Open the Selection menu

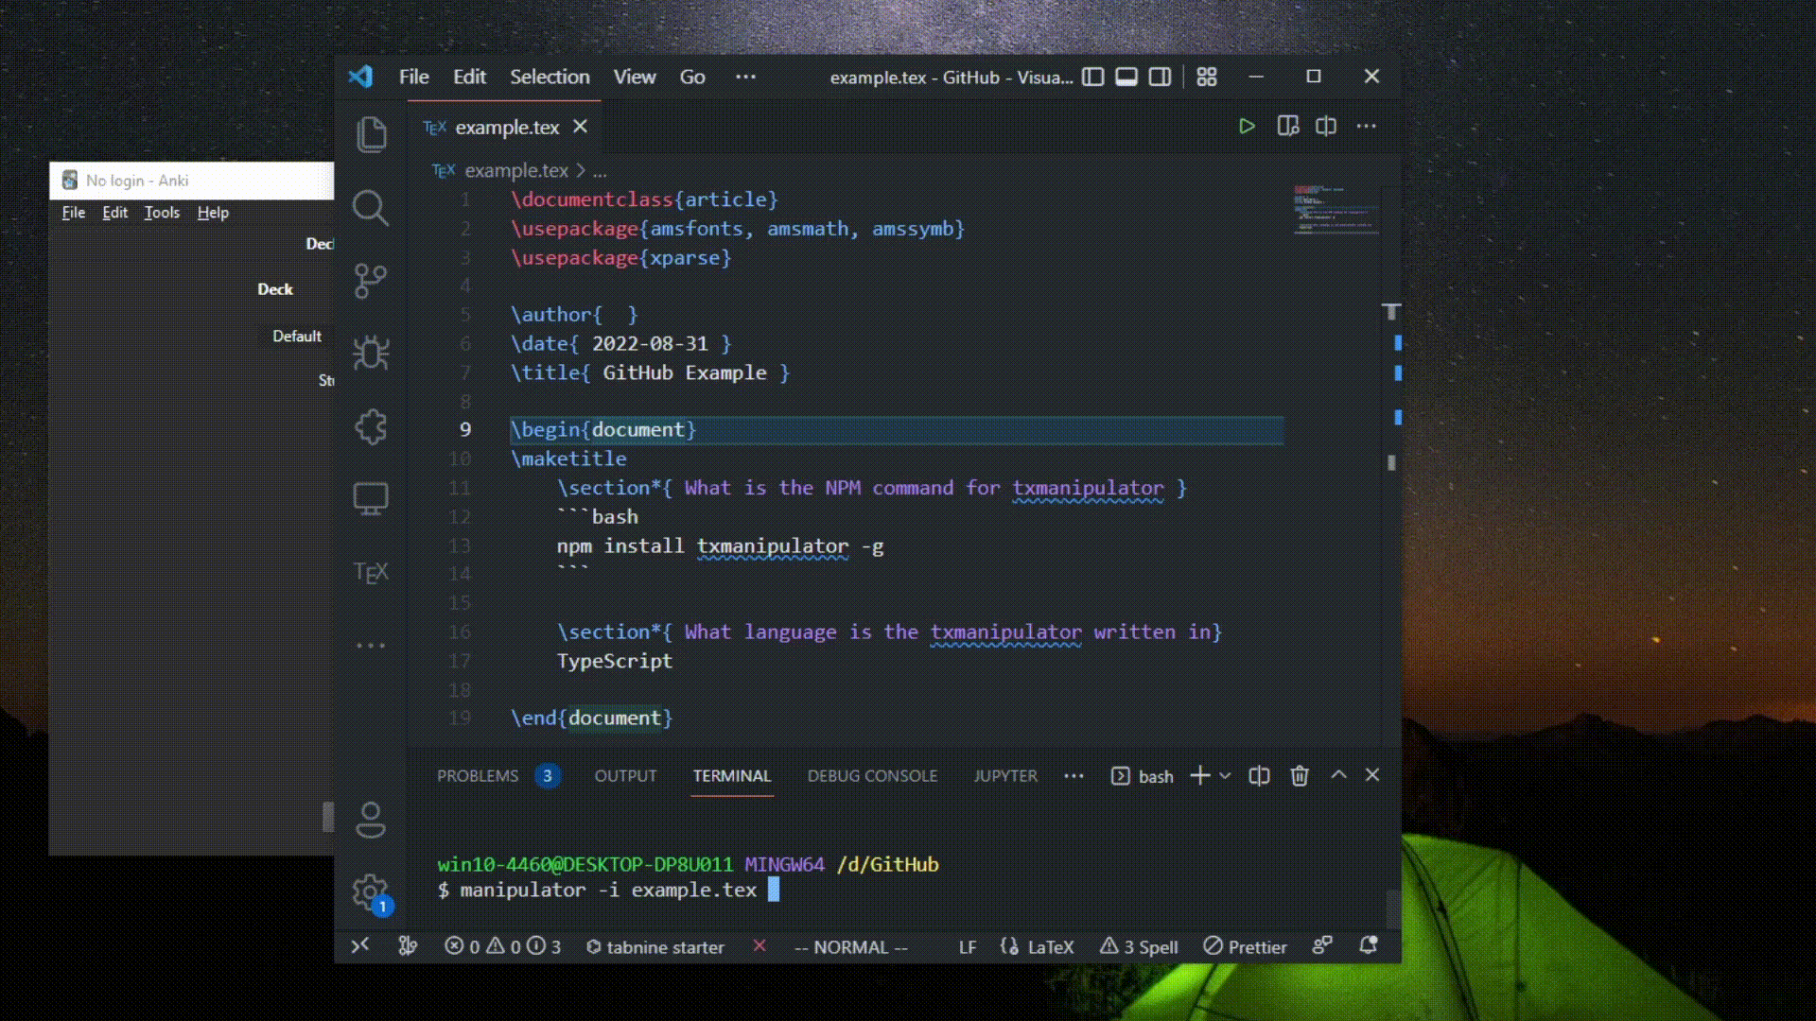(x=550, y=78)
